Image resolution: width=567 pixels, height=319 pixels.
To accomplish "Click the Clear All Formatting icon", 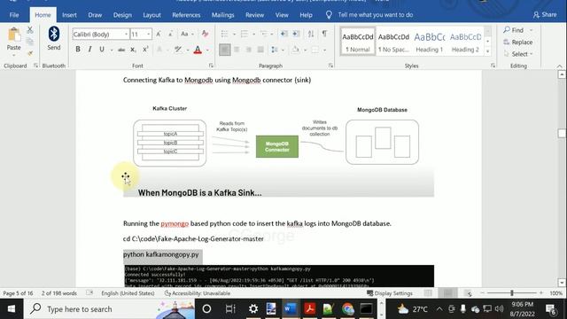I will [x=205, y=34].
